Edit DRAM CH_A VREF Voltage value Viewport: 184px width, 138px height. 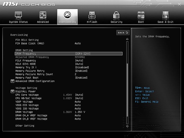(78, 116)
